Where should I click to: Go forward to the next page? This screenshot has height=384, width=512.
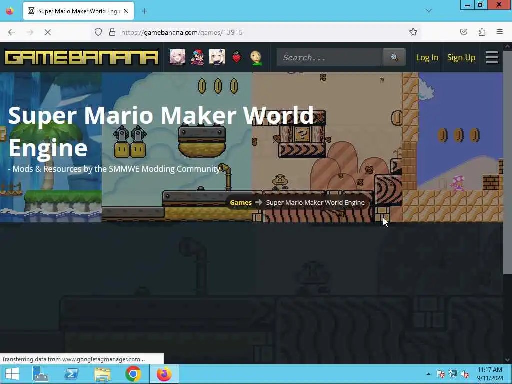tap(30, 32)
